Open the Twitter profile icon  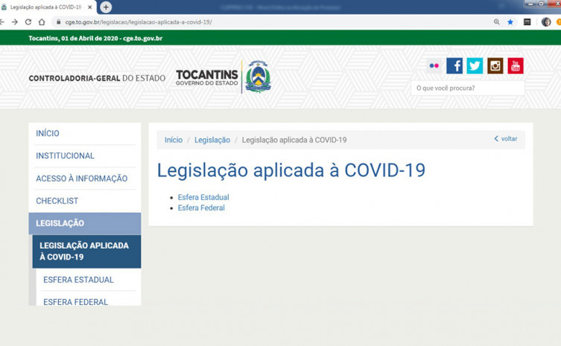coord(475,65)
